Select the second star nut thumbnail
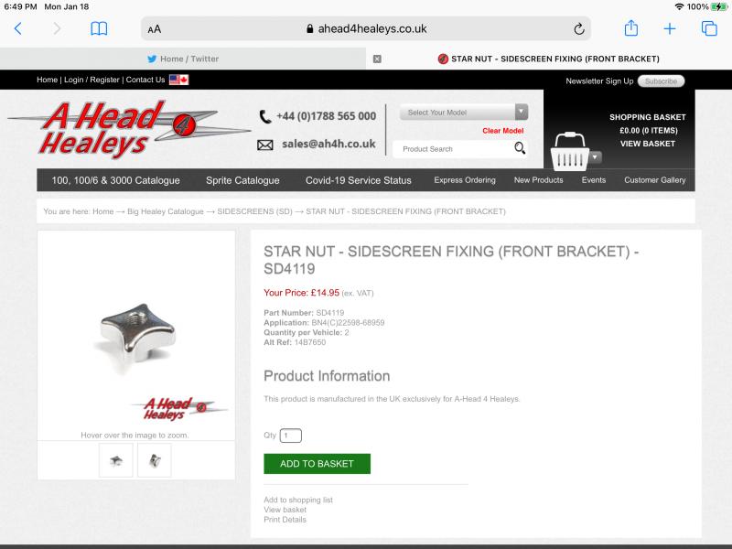The width and height of the screenshot is (732, 549). coord(155,461)
